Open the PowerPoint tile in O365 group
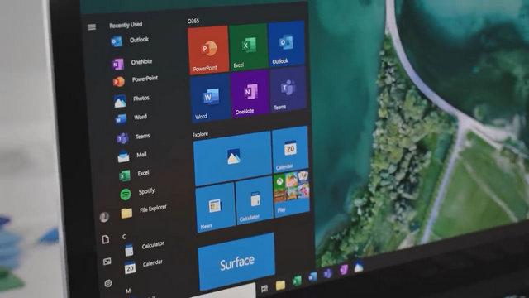The width and height of the screenshot is (529, 298). [x=208, y=50]
